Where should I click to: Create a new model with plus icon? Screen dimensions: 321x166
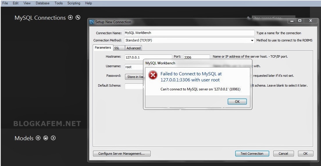point(38,138)
